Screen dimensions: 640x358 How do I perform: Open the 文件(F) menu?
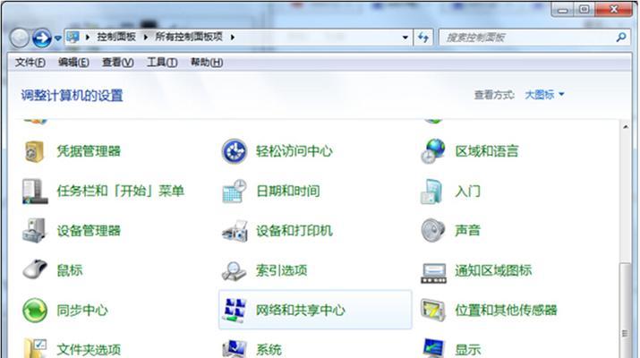click(30, 63)
